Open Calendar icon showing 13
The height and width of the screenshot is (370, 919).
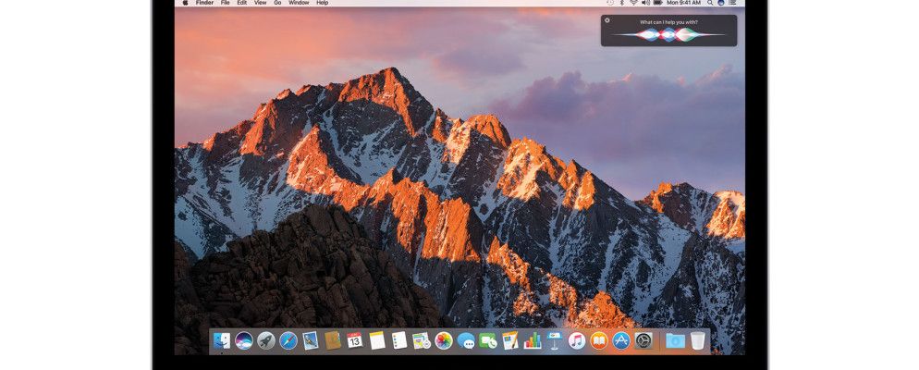[355, 340]
